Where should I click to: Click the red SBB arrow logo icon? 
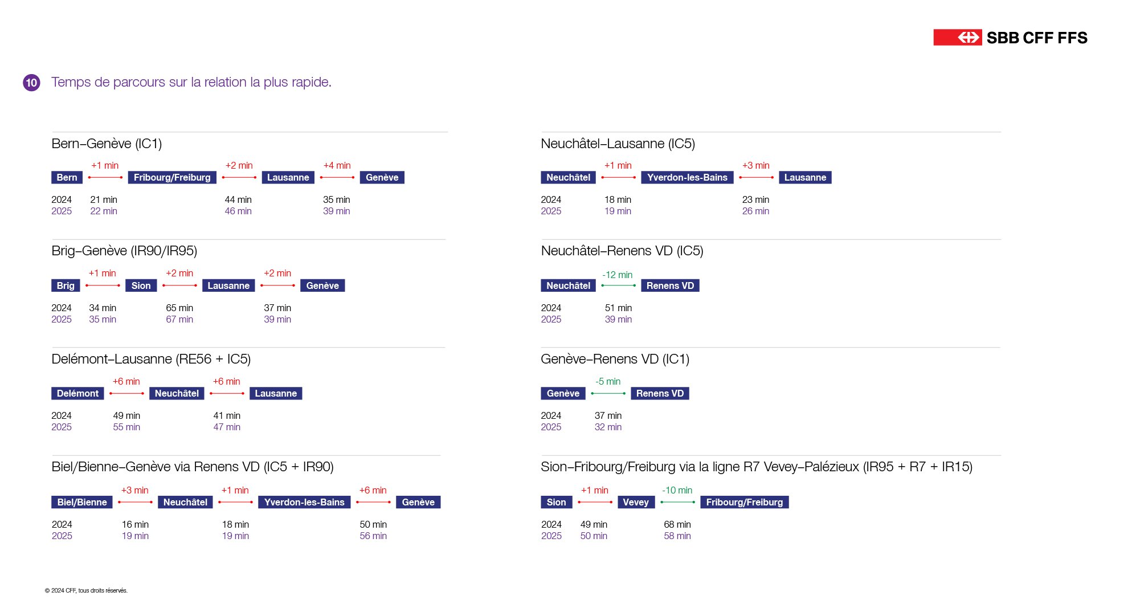[957, 38]
